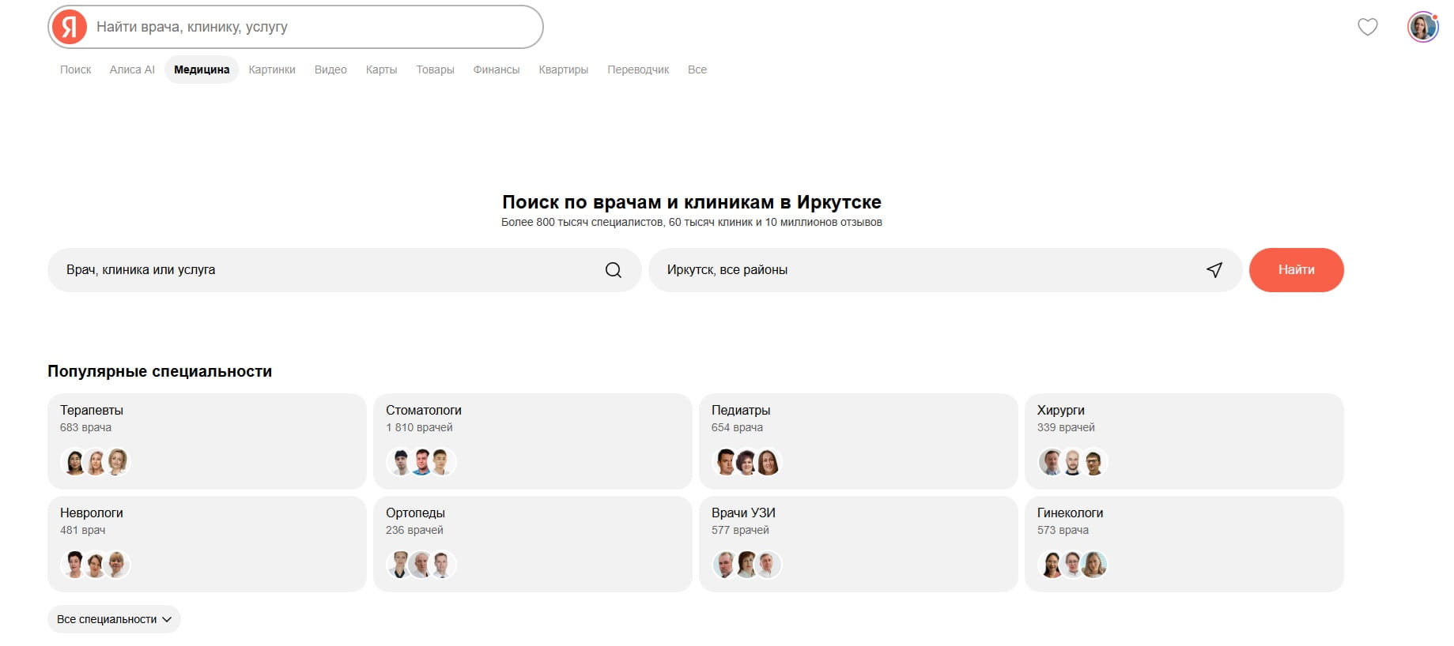
Task: Open the user profile avatar
Action: point(1423,27)
